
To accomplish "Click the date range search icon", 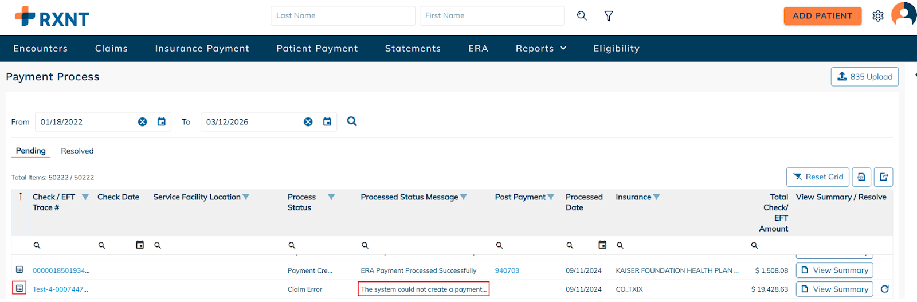I will [352, 121].
